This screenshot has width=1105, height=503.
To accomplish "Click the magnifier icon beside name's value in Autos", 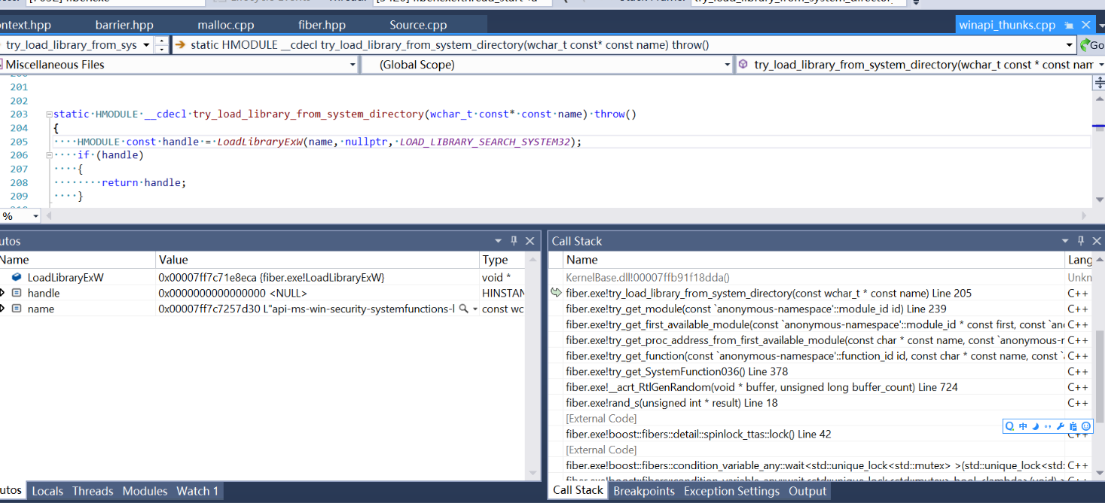I will pos(465,308).
